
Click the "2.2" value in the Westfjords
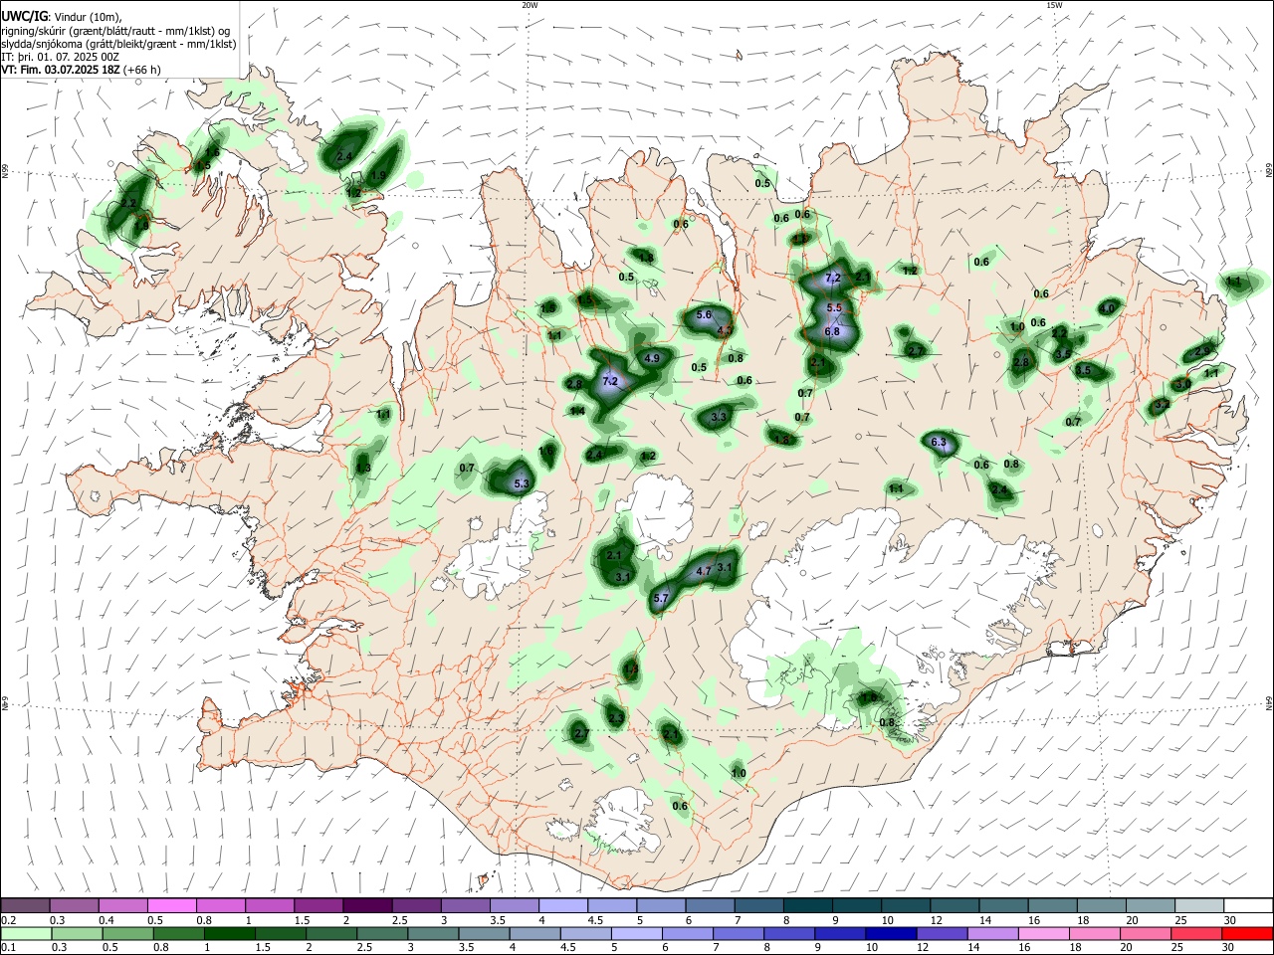(x=128, y=203)
